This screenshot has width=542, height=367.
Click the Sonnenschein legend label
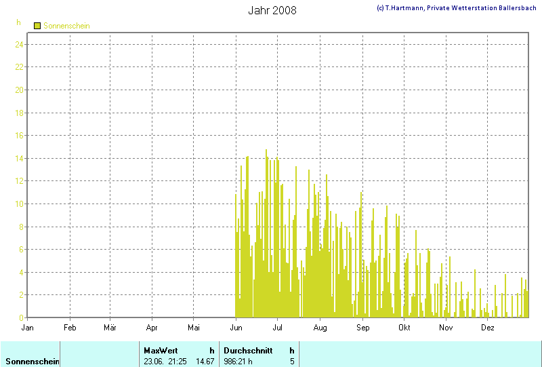66,26
